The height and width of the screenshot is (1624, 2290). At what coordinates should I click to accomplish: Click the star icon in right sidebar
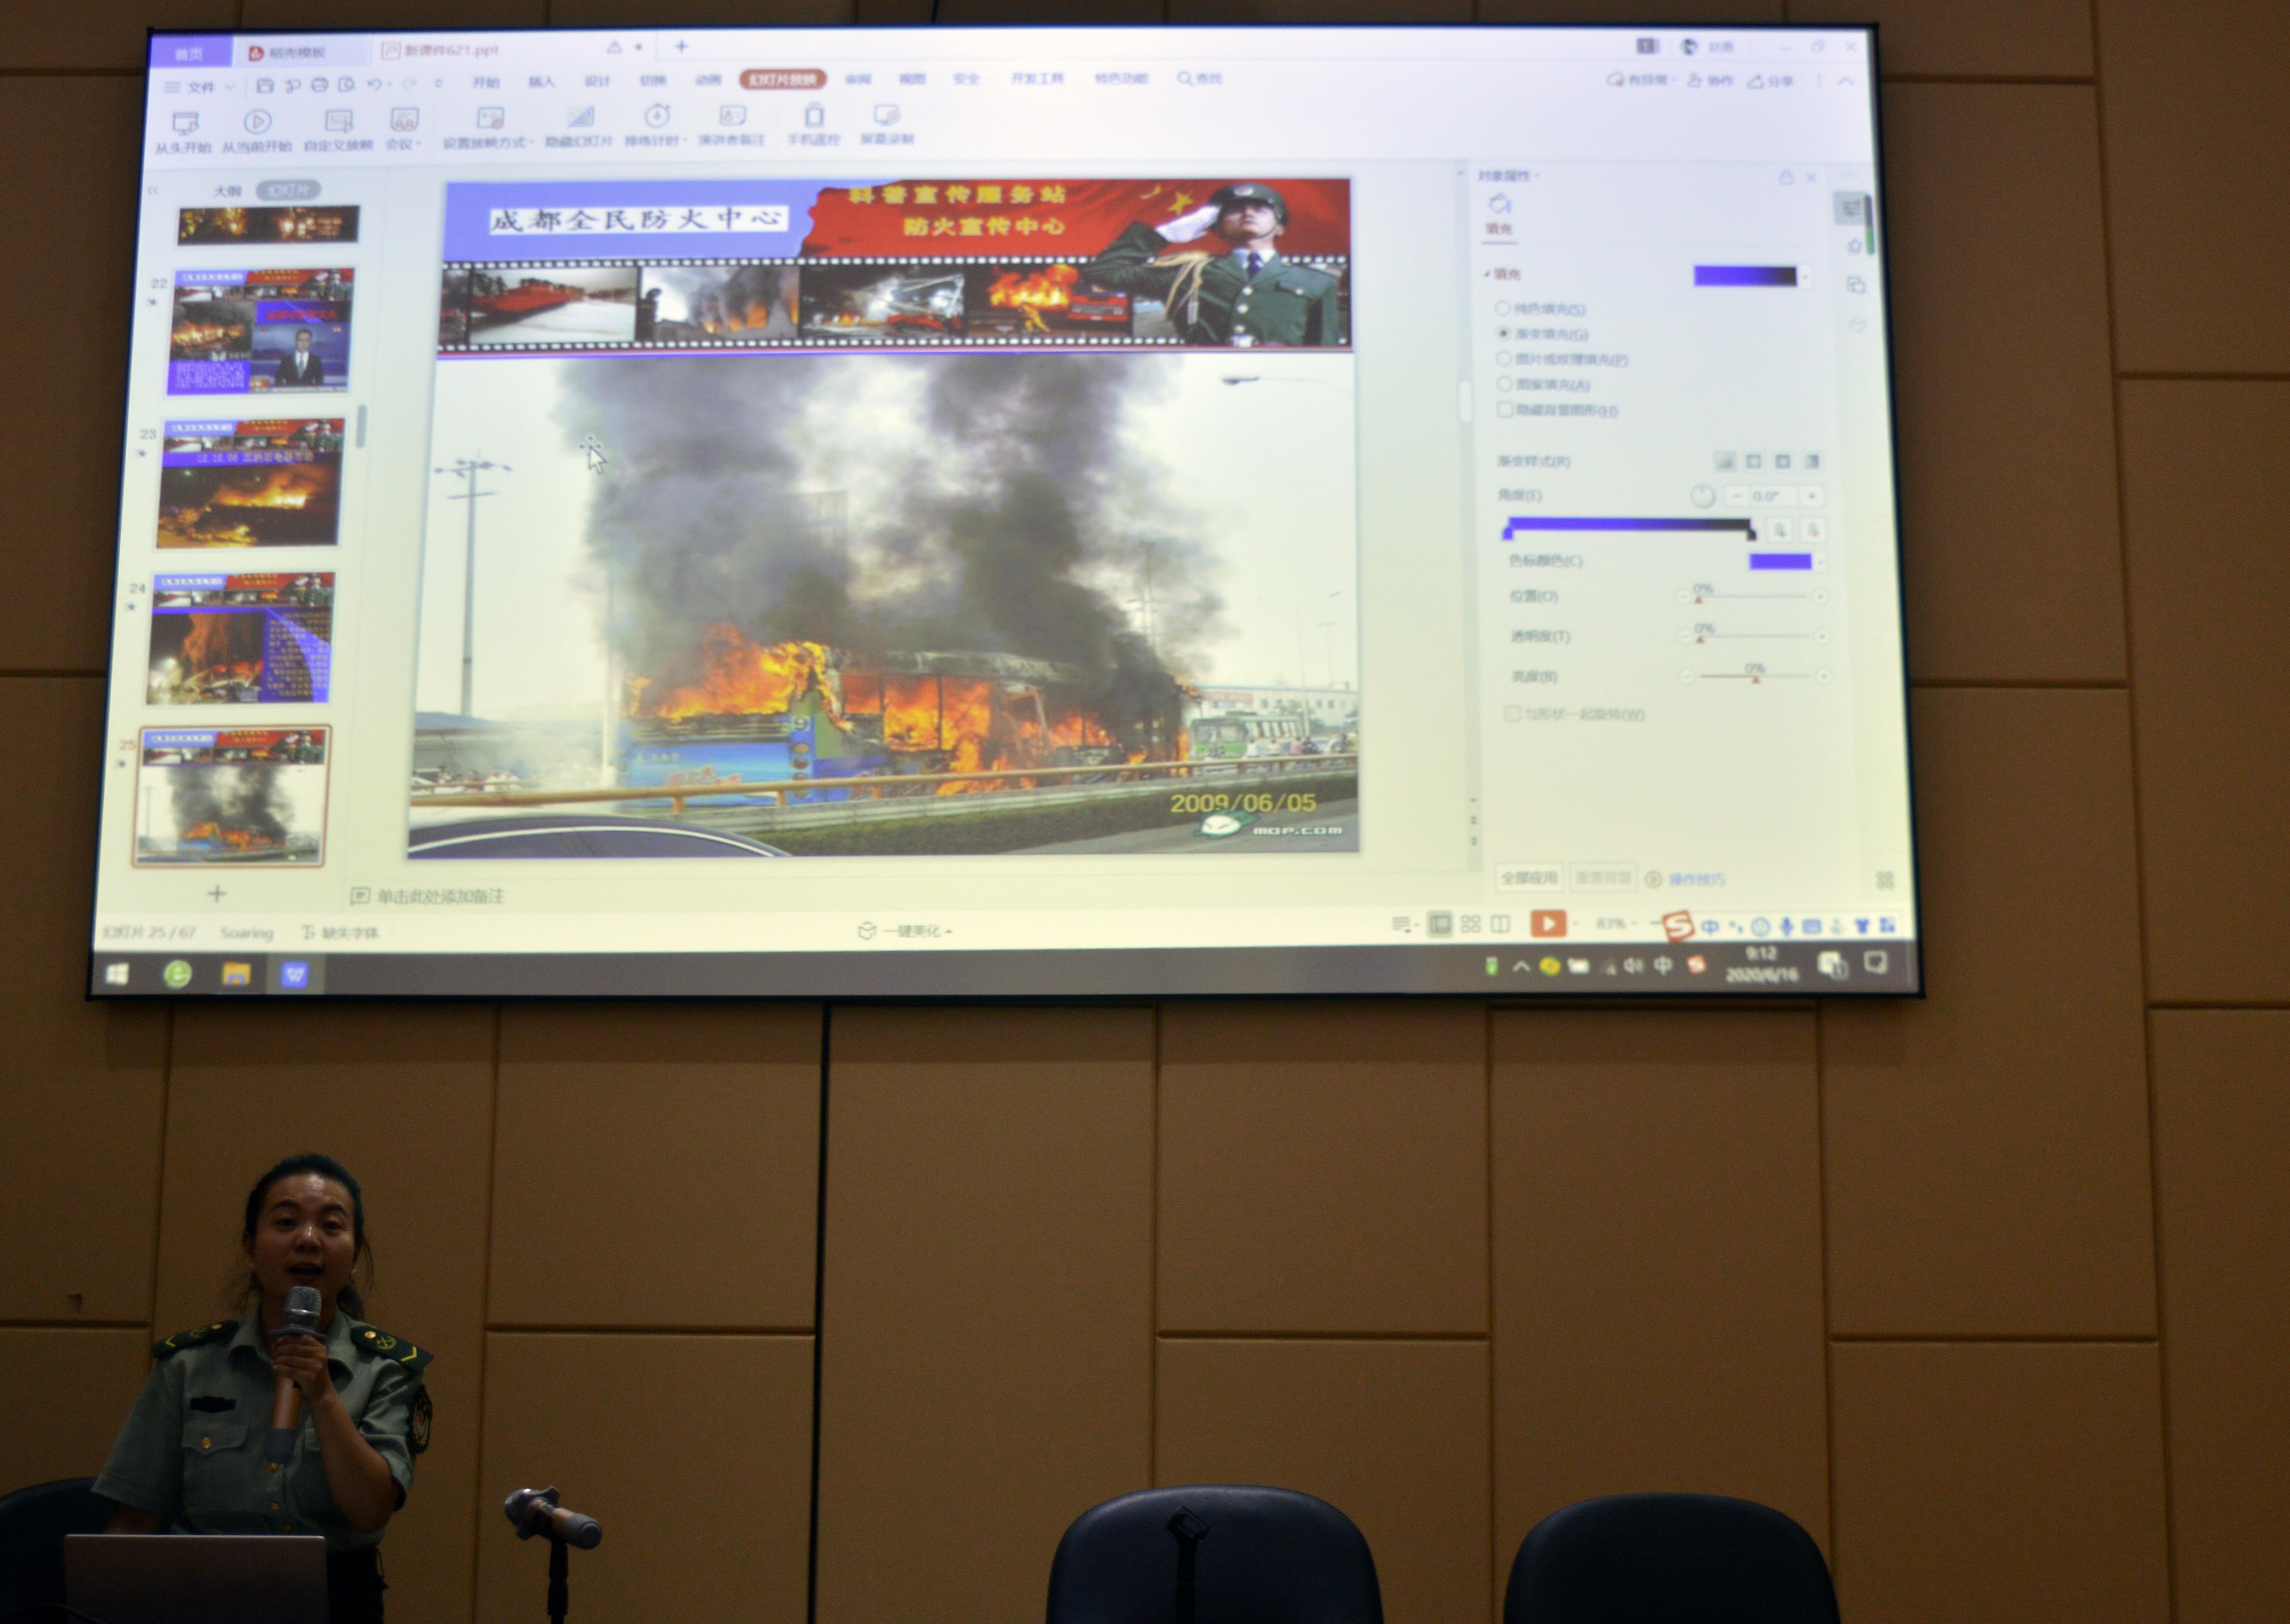(1854, 246)
